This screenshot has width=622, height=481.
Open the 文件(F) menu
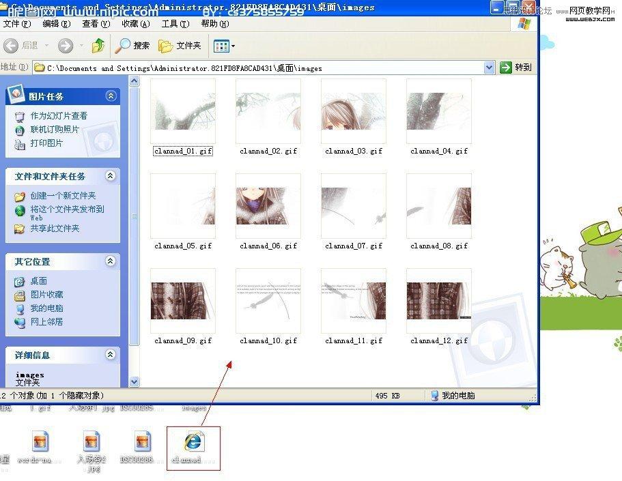pos(16,24)
